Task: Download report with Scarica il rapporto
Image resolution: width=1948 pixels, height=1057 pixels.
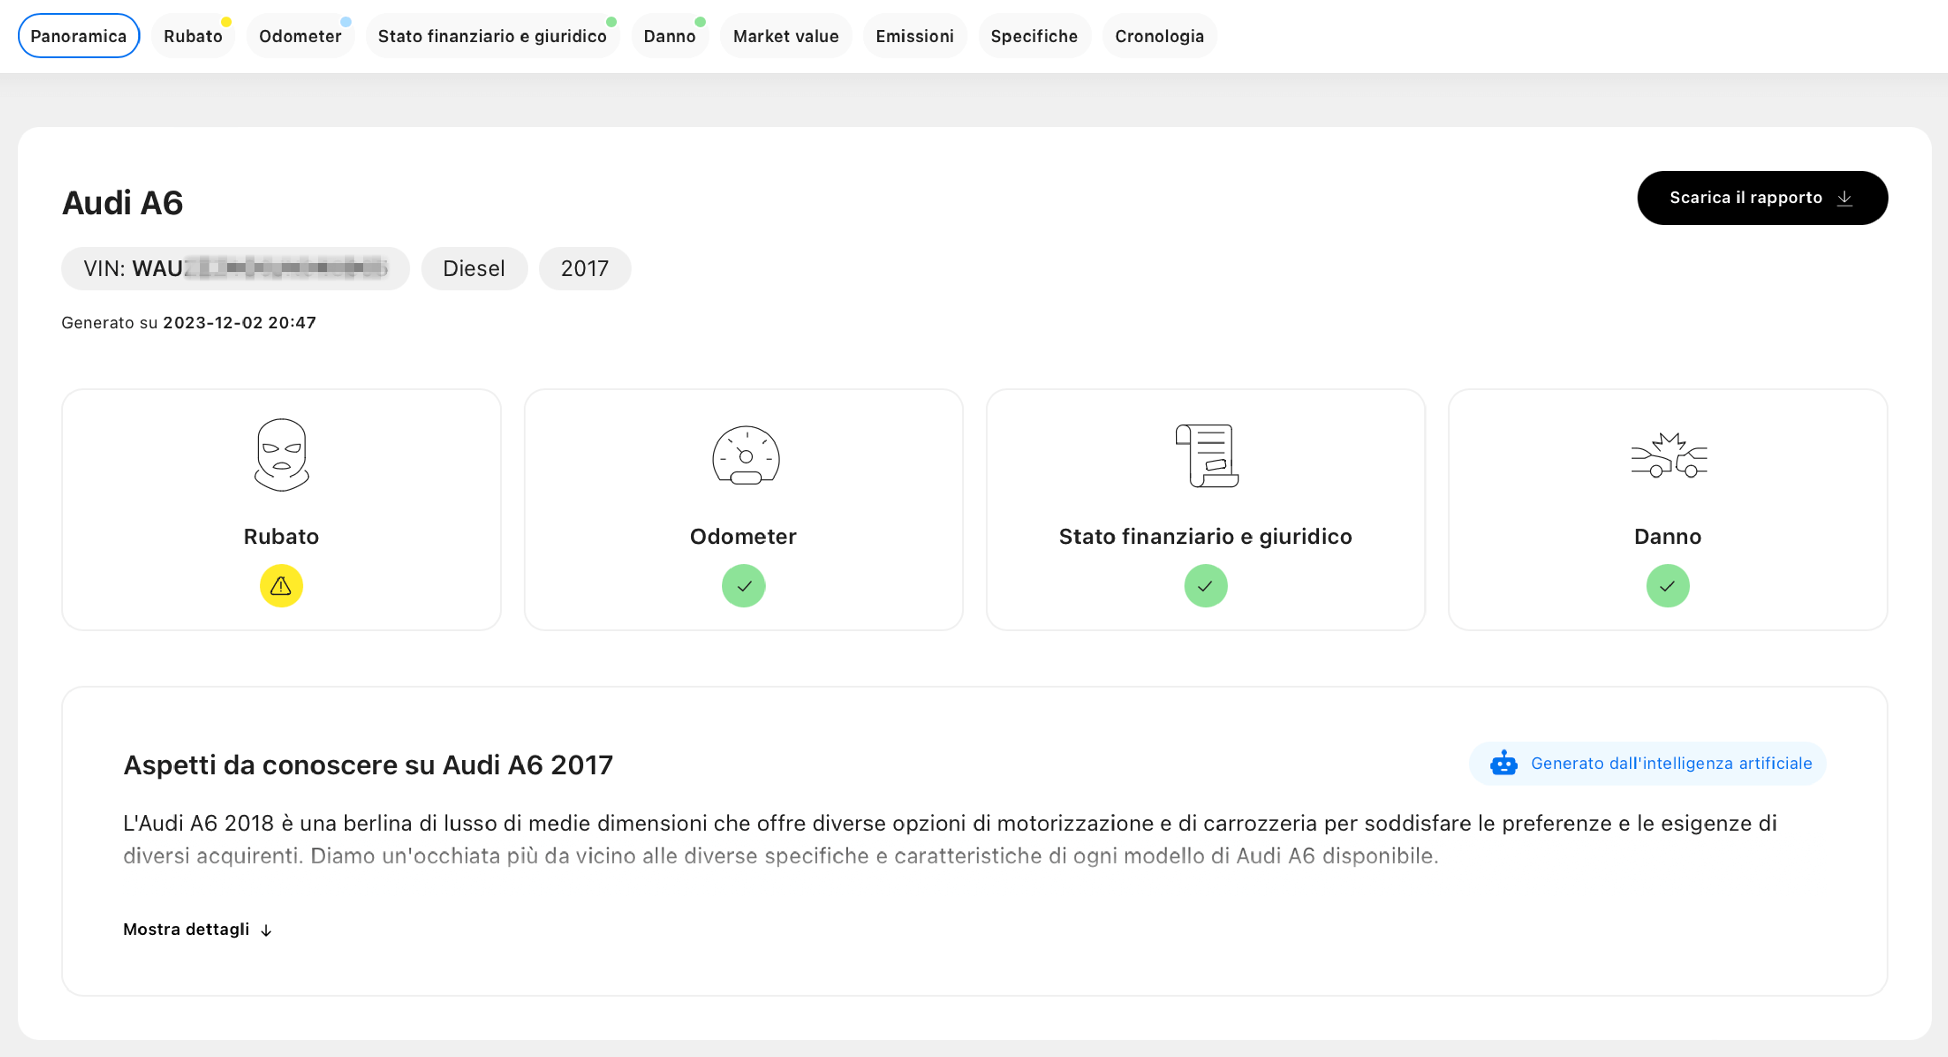Action: pos(1761,197)
